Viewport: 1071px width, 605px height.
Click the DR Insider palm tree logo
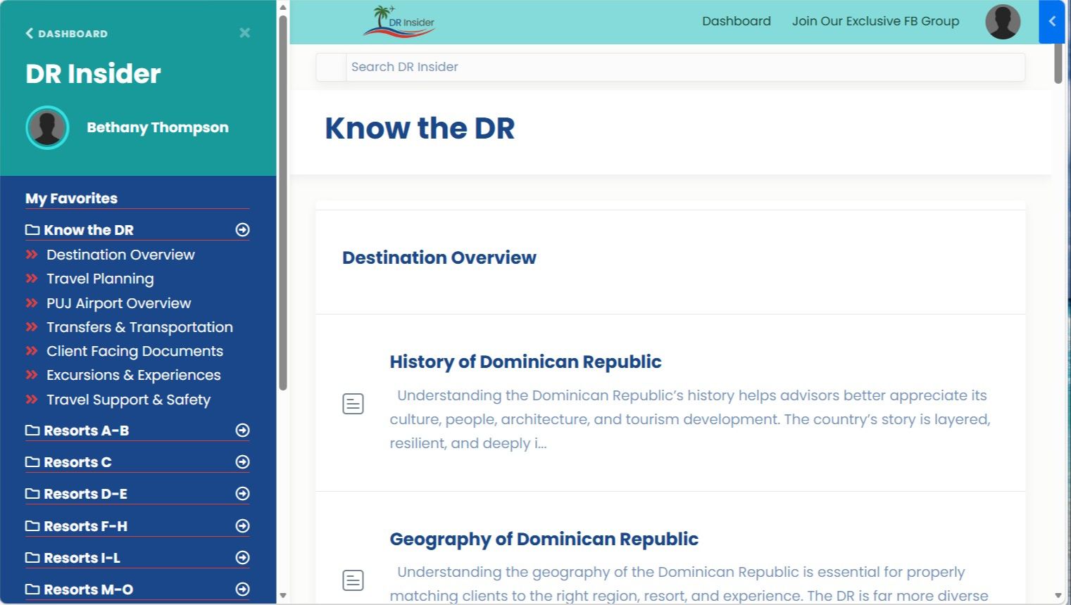tap(399, 21)
